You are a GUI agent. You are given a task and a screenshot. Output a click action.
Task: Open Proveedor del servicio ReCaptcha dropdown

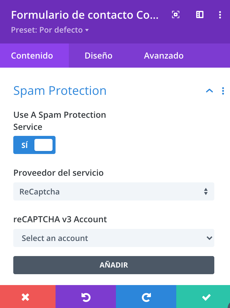pyautogui.click(x=114, y=191)
